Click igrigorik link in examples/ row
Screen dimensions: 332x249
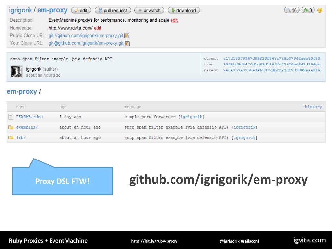tap(244, 127)
